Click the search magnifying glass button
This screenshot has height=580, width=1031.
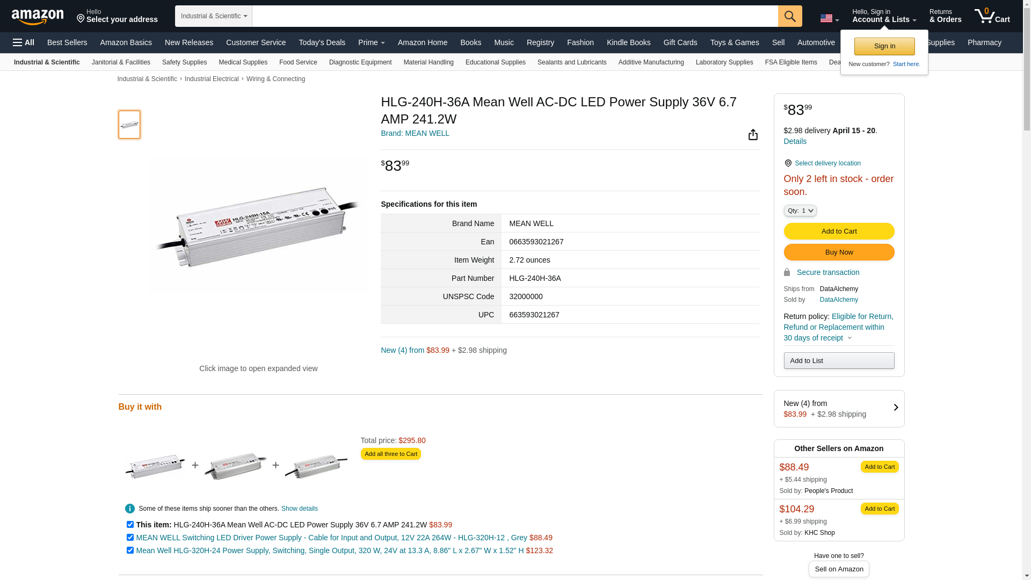coord(790,16)
